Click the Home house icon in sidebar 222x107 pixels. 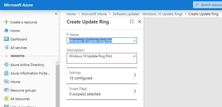[x=6, y=31]
